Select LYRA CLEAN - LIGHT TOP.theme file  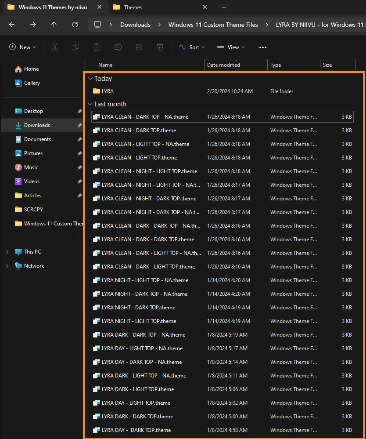pyautogui.click(x=222, y=158)
